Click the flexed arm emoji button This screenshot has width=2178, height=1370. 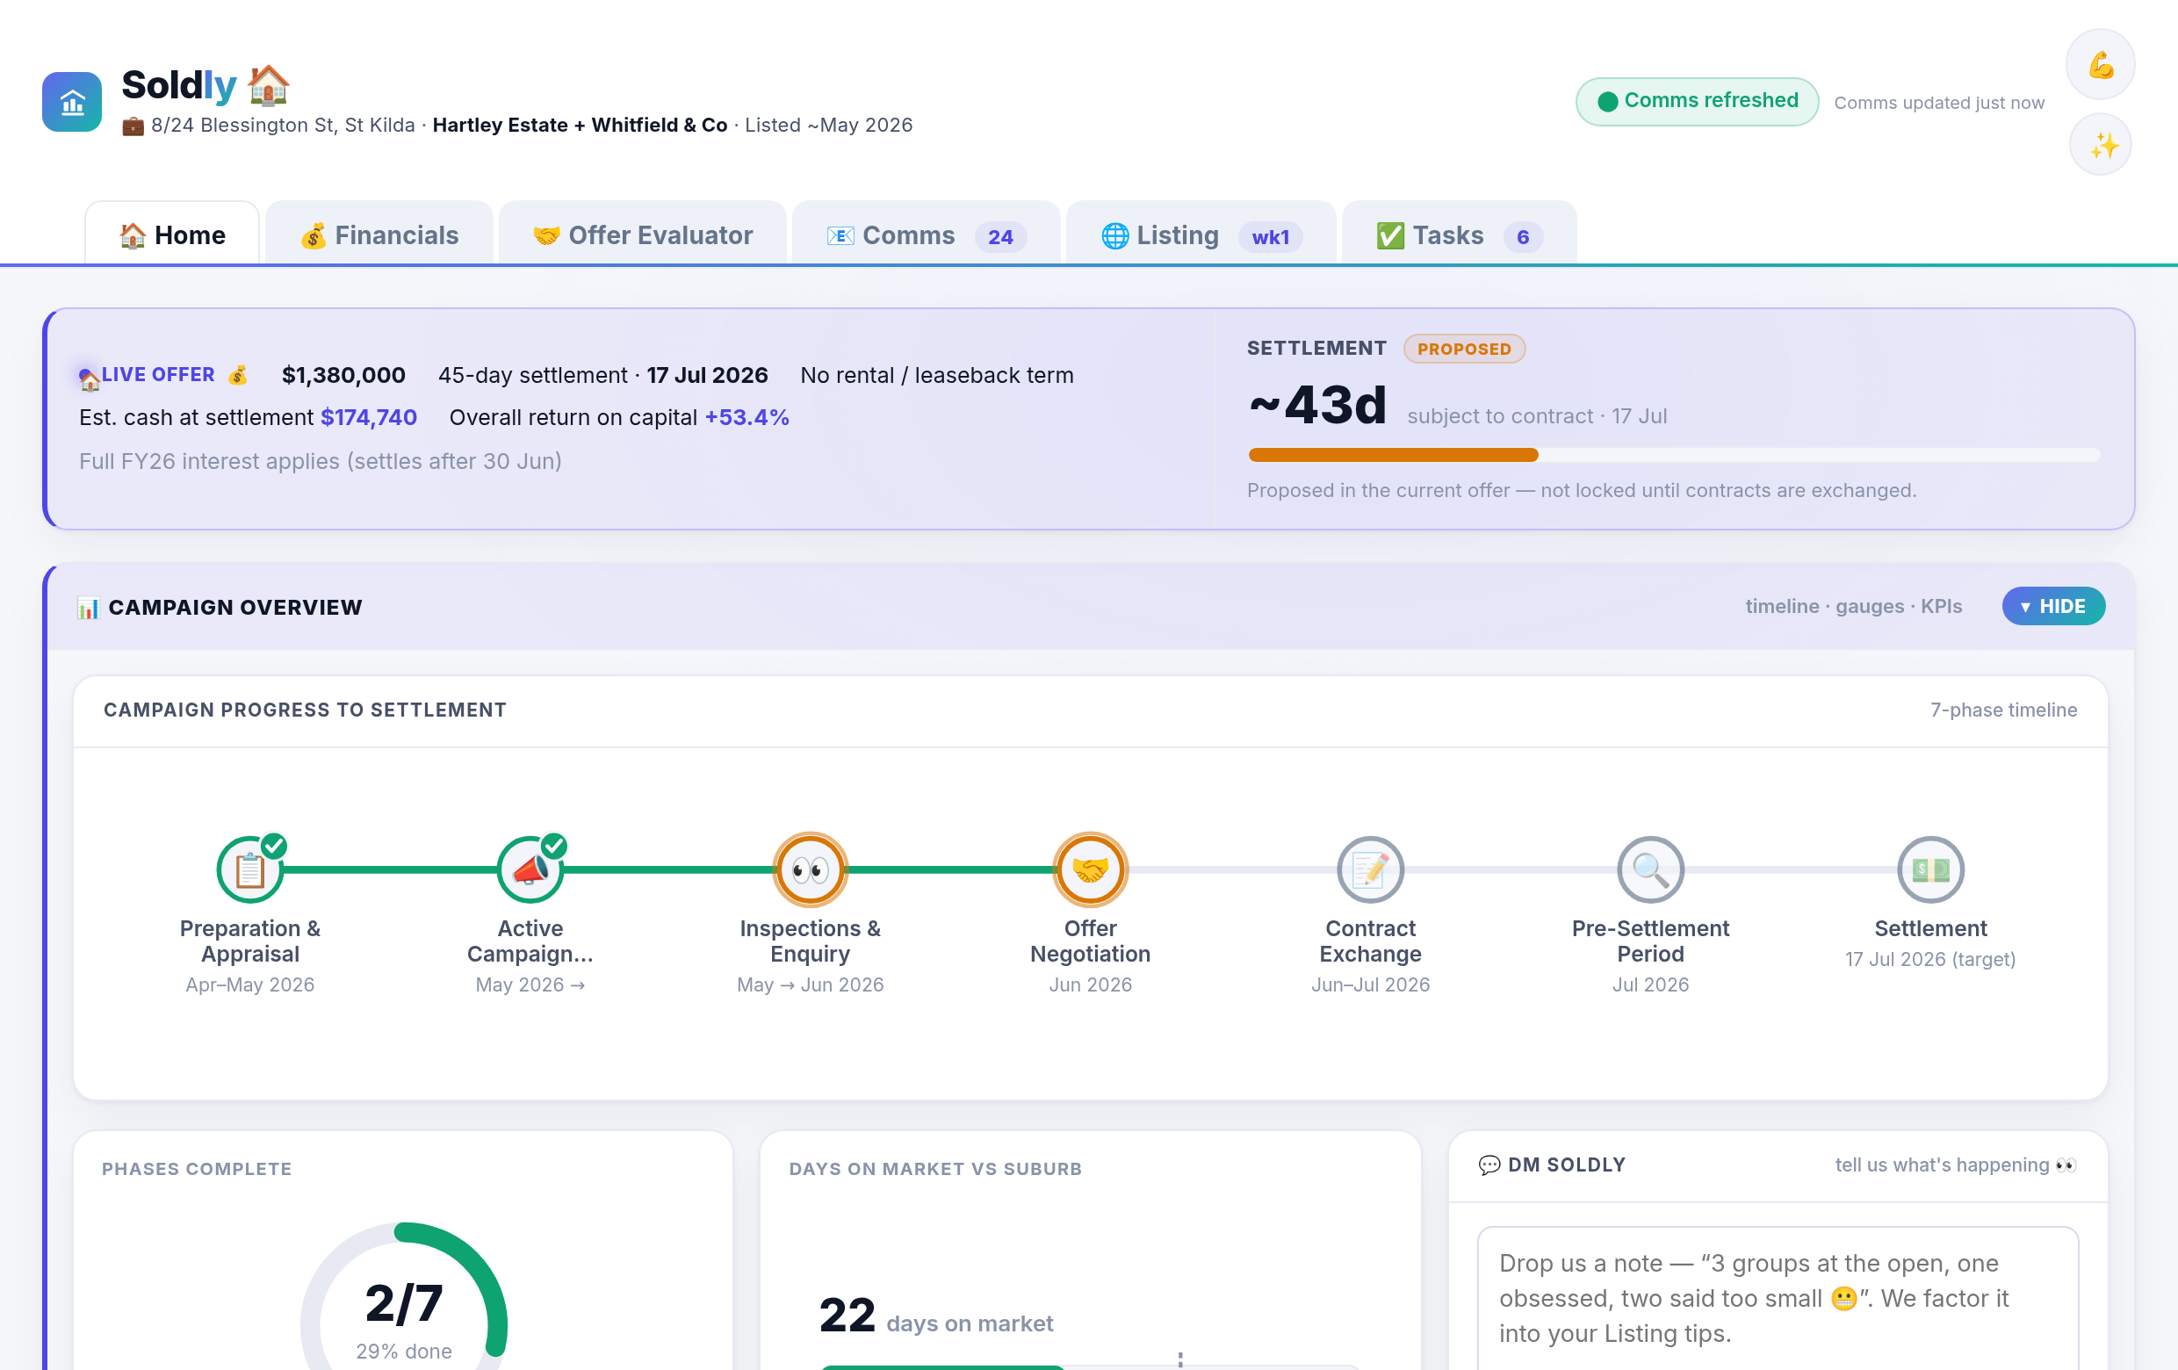click(2100, 65)
